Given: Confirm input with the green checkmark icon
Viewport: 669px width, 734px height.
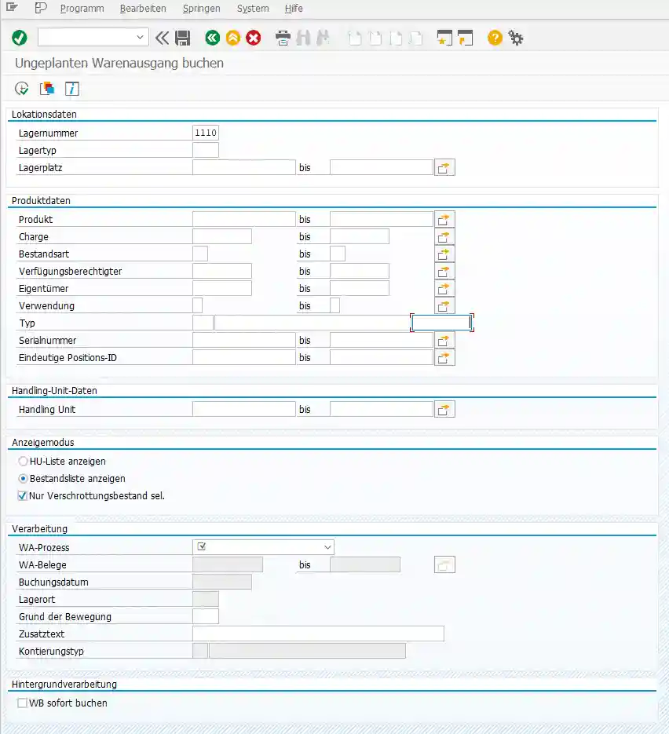Looking at the screenshot, I should pyautogui.click(x=19, y=37).
